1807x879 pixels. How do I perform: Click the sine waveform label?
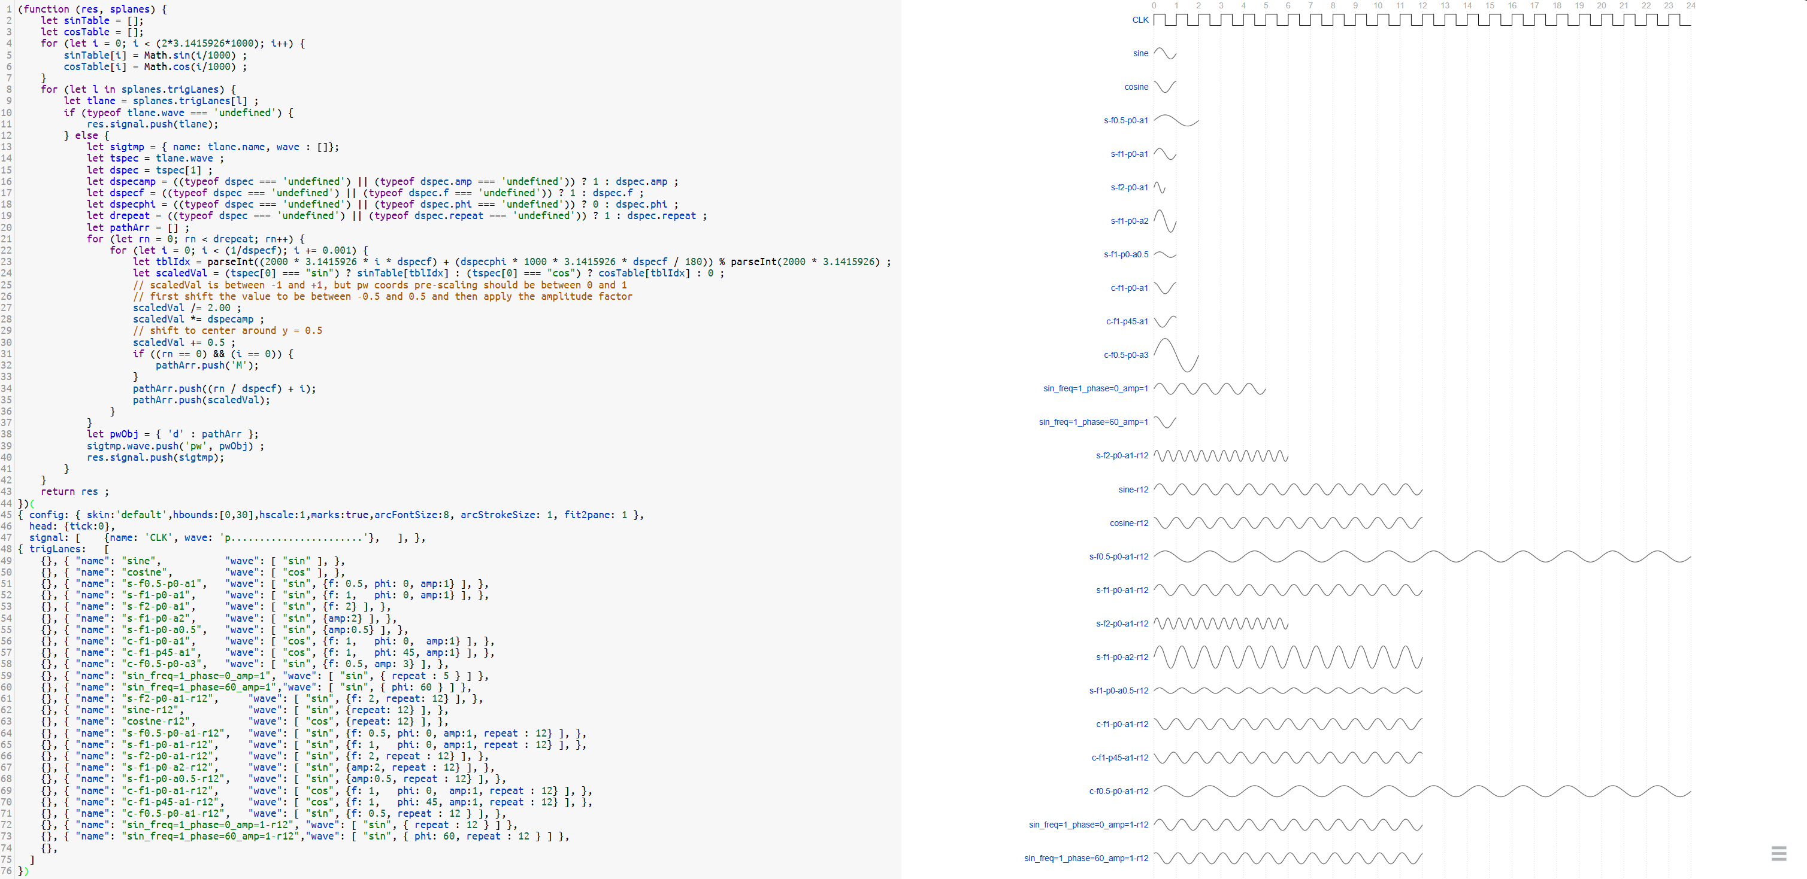[1140, 53]
